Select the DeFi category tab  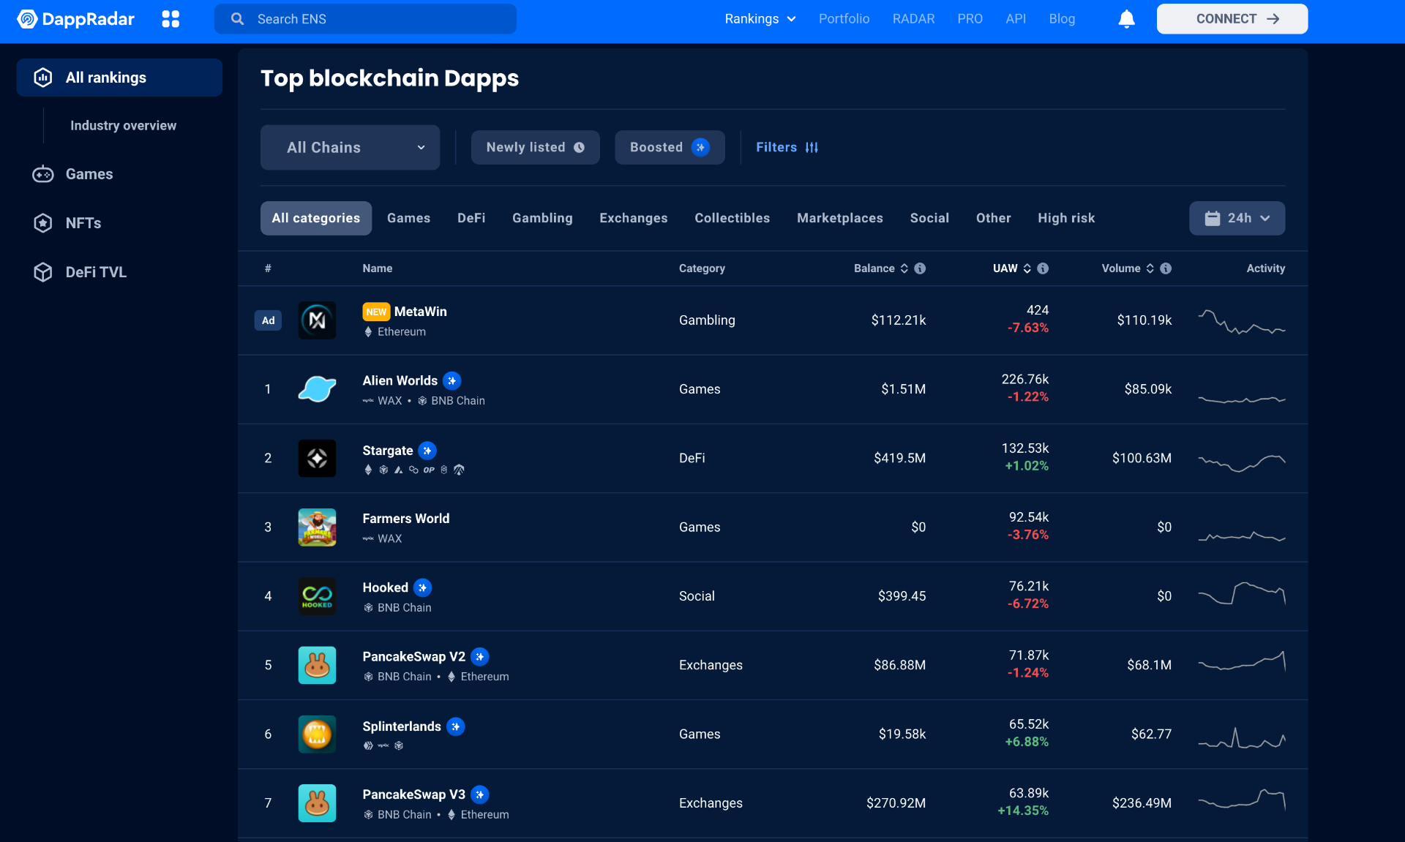471,218
